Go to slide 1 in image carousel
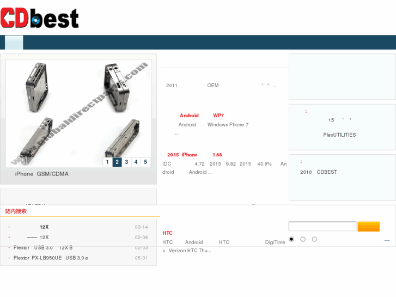The height and width of the screenshot is (297, 396). (x=108, y=162)
